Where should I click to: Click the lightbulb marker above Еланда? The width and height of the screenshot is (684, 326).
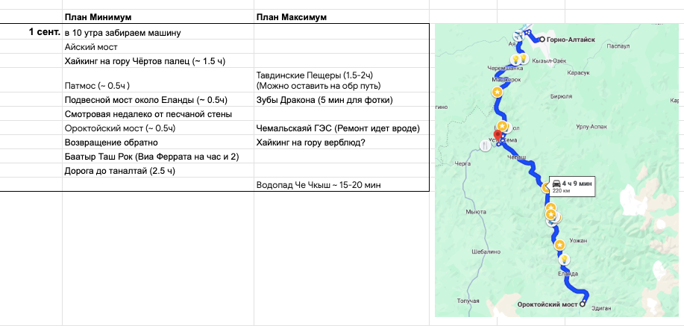click(565, 259)
